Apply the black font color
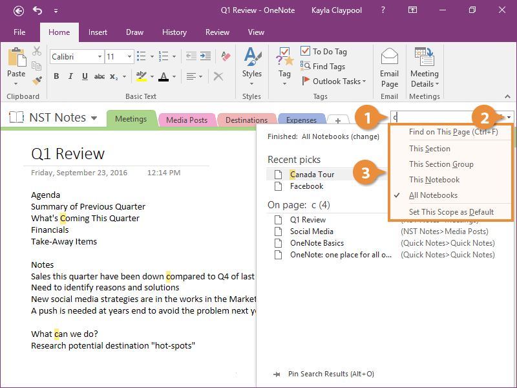The width and height of the screenshot is (517, 388). coord(164,76)
